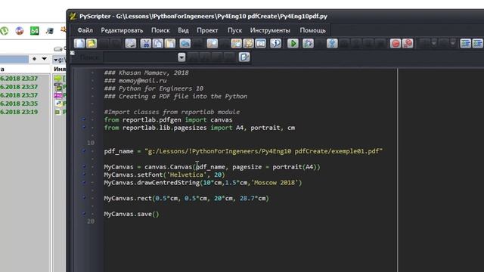Viewport: 484px width, 272px height.
Task: Open the Файл menu
Action: click(x=85, y=30)
